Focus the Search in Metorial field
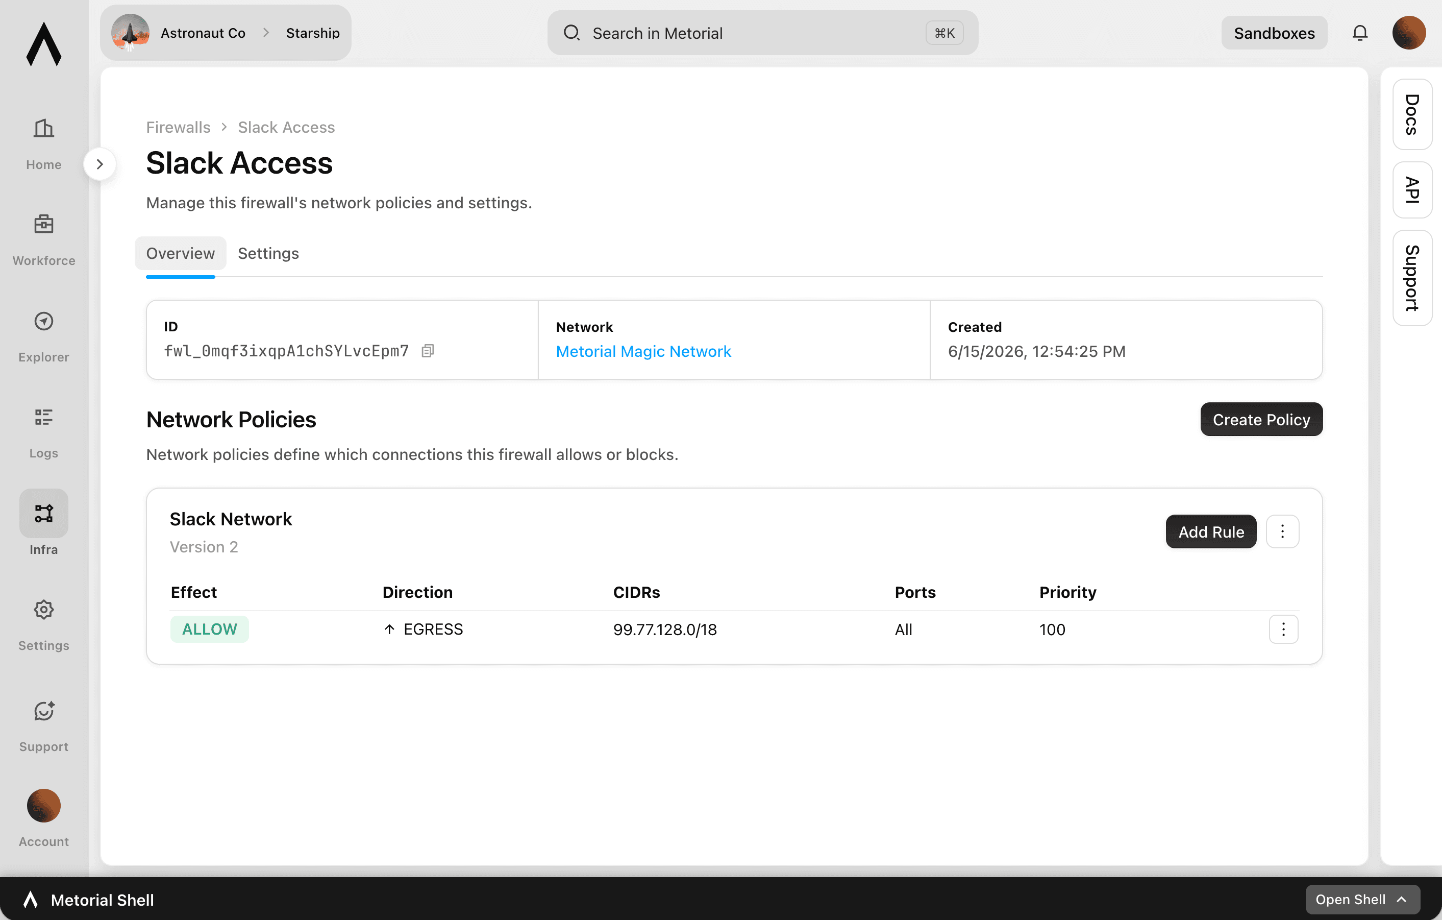This screenshot has width=1442, height=920. [762, 33]
